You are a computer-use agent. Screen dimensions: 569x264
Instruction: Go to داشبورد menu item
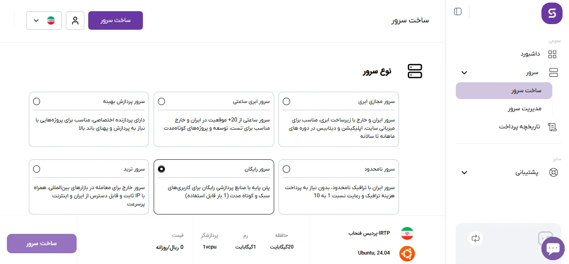pos(530,54)
